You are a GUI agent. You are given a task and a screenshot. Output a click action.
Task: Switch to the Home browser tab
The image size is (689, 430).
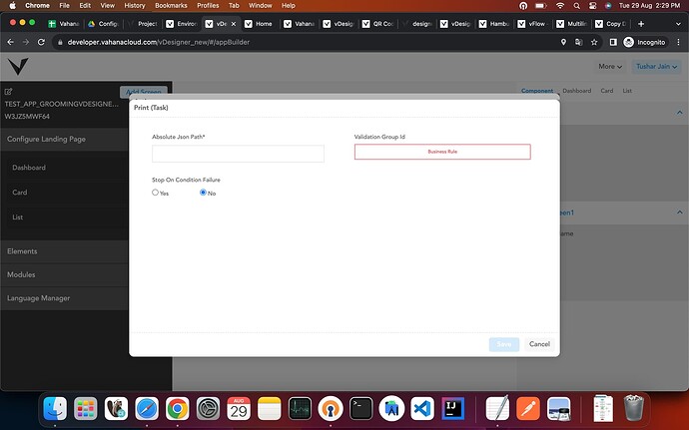260,24
